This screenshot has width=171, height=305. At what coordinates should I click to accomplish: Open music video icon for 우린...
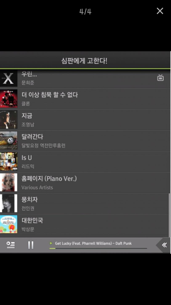click(160, 78)
